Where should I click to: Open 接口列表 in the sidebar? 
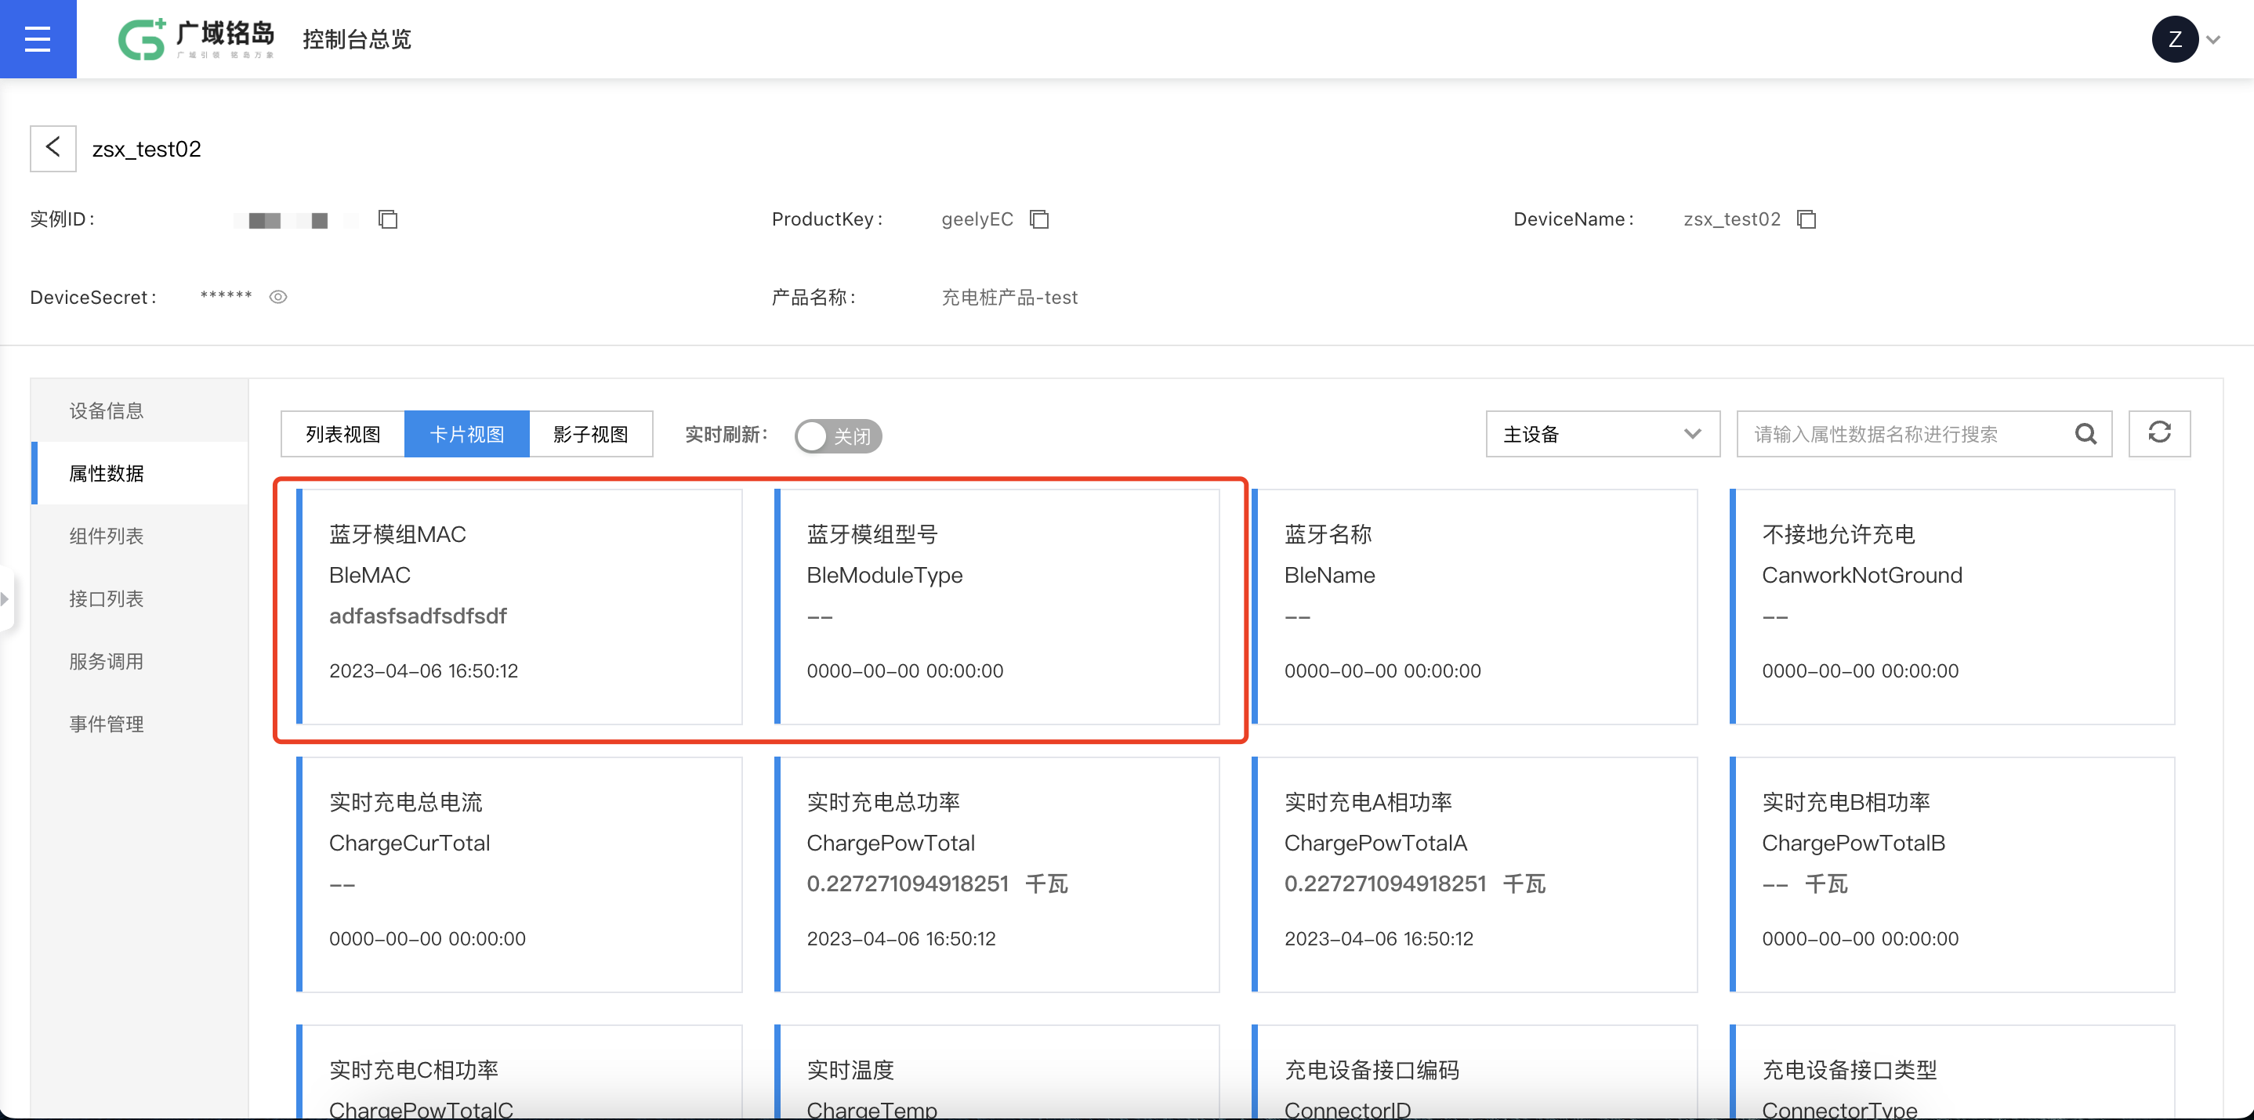(140, 599)
